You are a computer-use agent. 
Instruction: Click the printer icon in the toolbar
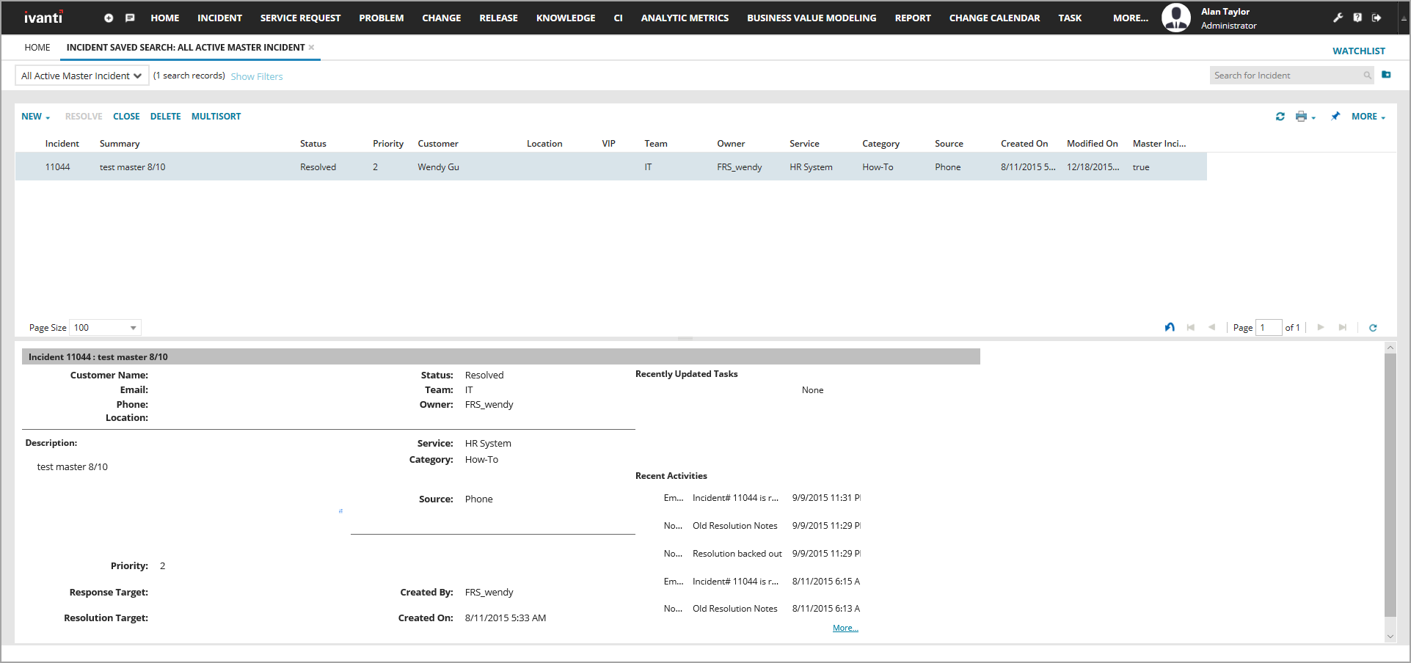(1302, 117)
